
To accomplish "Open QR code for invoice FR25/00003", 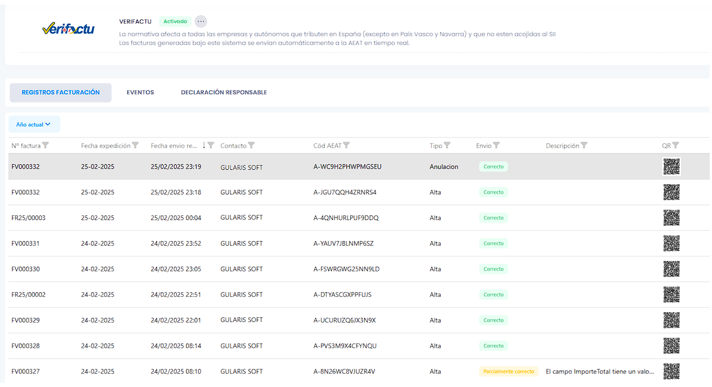I will [x=671, y=218].
